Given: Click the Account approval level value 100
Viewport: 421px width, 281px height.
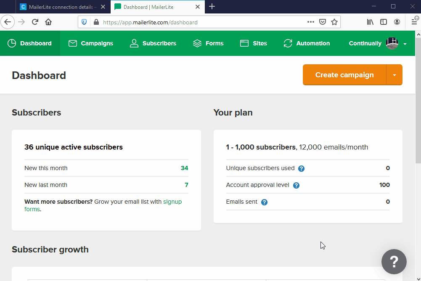Looking at the screenshot, I should [x=384, y=185].
